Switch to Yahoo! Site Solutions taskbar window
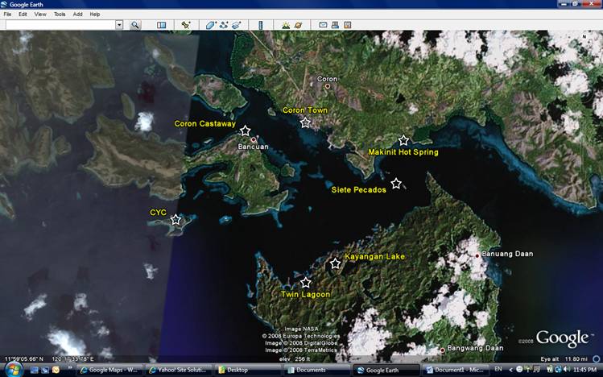The width and height of the screenshot is (603, 377). pyautogui.click(x=178, y=370)
